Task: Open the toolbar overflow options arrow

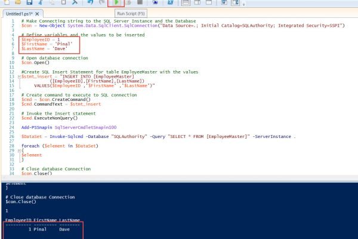Action: click(243, 4)
